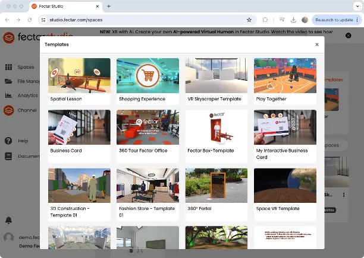Choose the VR Skyscraper Template thumbnail
Screen dimensions: 364x258
[x=216, y=76]
